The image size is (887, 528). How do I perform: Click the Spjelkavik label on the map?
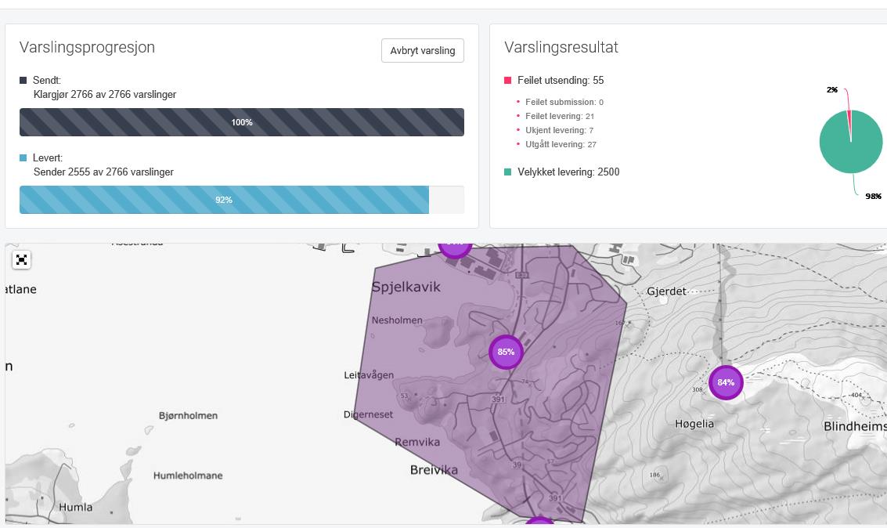[x=406, y=288]
